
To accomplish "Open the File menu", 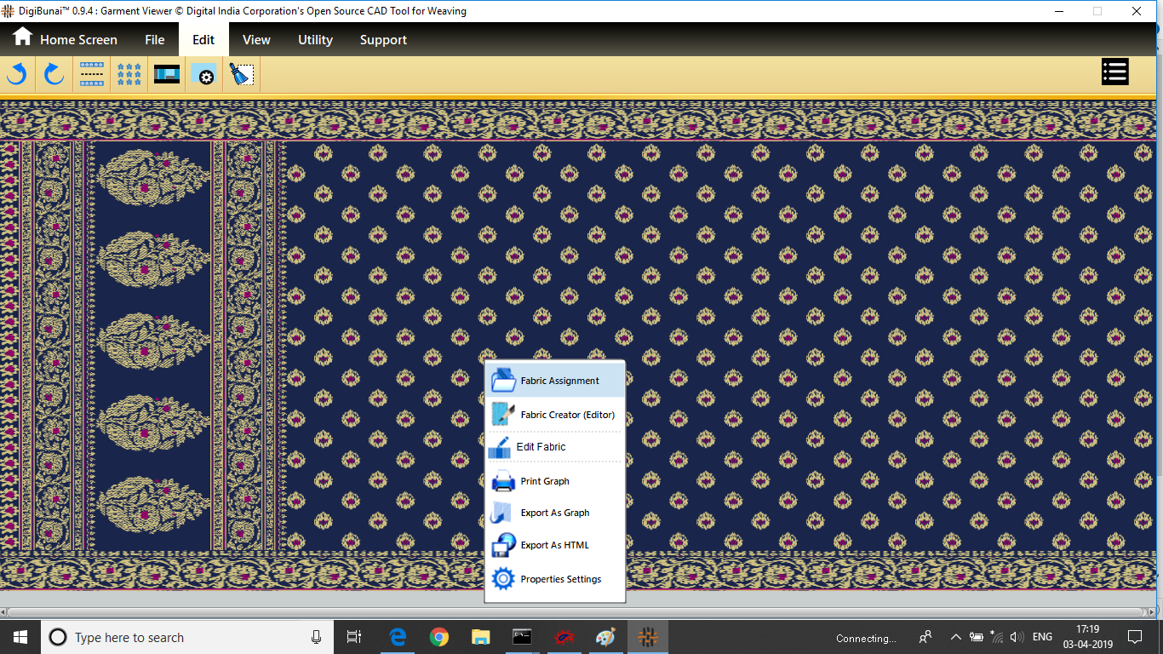I will click(x=154, y=39).
